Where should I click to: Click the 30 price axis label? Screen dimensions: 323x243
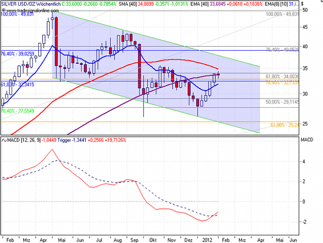[x=305, y=94]
